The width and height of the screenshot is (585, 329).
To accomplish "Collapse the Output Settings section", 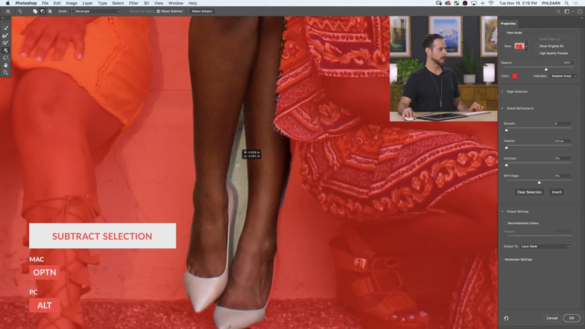I will (503, 212).
